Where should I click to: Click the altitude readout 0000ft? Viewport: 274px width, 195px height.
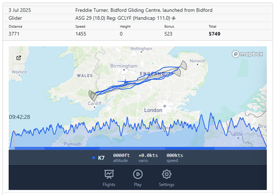point(121,155)
